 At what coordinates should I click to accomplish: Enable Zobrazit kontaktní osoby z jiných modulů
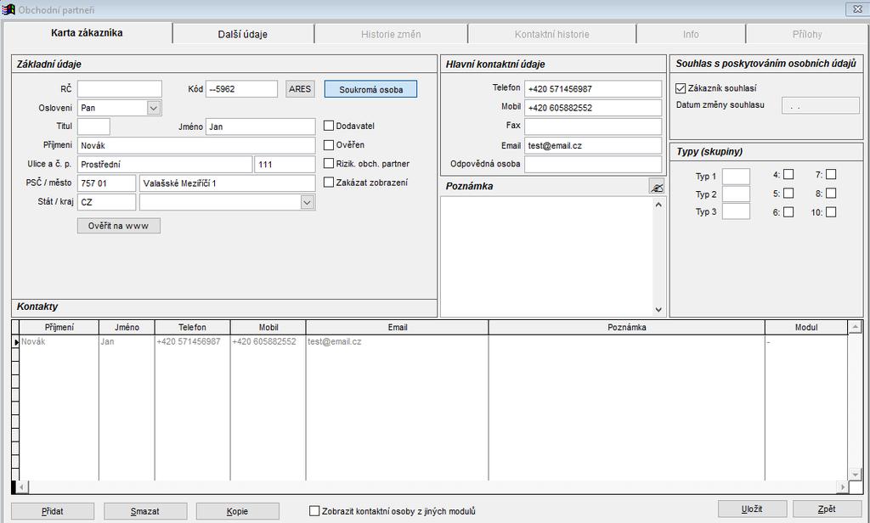point(314,511)
